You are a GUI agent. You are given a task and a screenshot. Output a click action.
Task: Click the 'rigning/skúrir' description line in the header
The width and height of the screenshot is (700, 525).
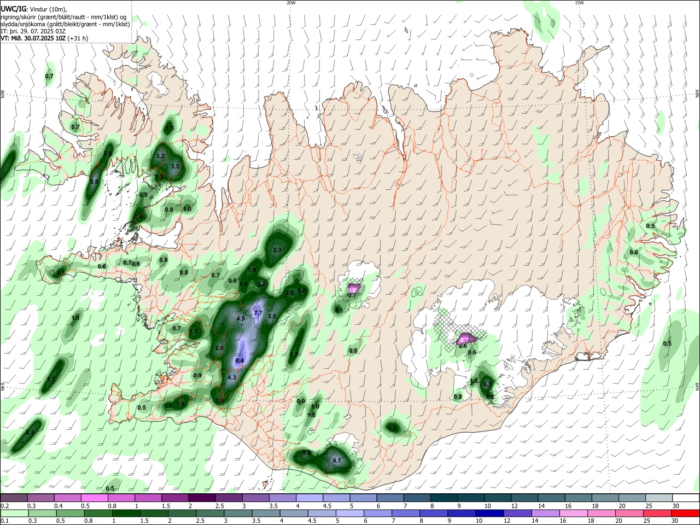click(64, 17)
